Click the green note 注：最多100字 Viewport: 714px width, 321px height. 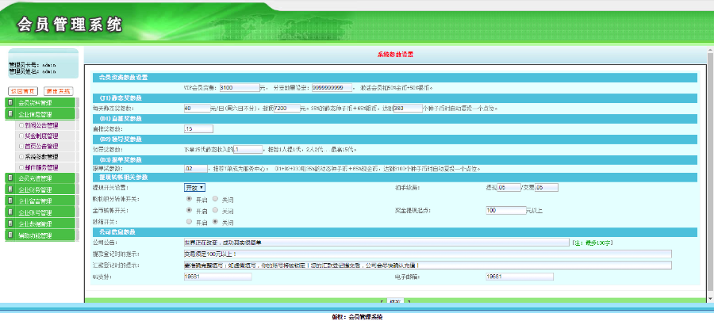coord(591,243)
